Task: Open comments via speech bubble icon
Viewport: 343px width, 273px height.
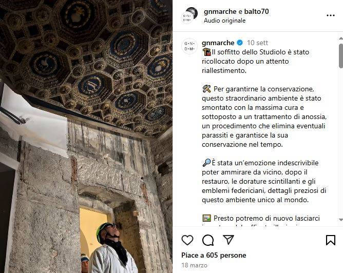Action: [208, 240]
